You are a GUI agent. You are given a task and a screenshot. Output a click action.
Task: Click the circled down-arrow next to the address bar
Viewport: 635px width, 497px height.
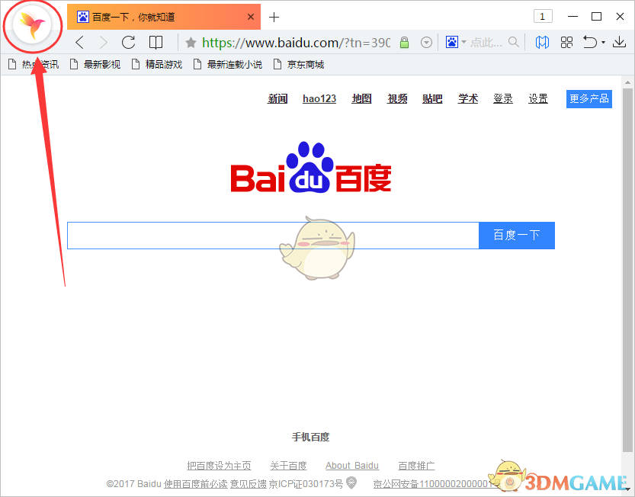click(x=426, y=42)
